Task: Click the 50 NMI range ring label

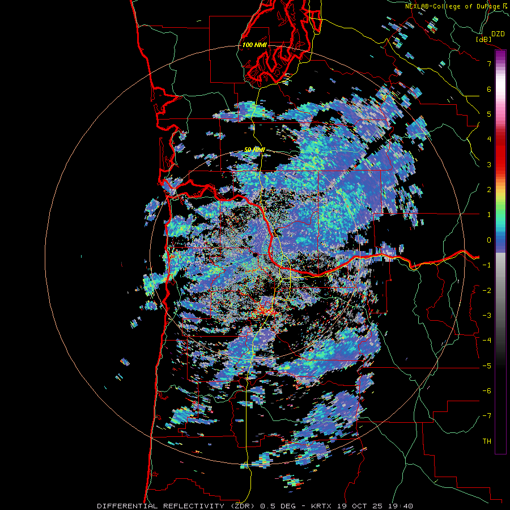Action: click(254, 150)
